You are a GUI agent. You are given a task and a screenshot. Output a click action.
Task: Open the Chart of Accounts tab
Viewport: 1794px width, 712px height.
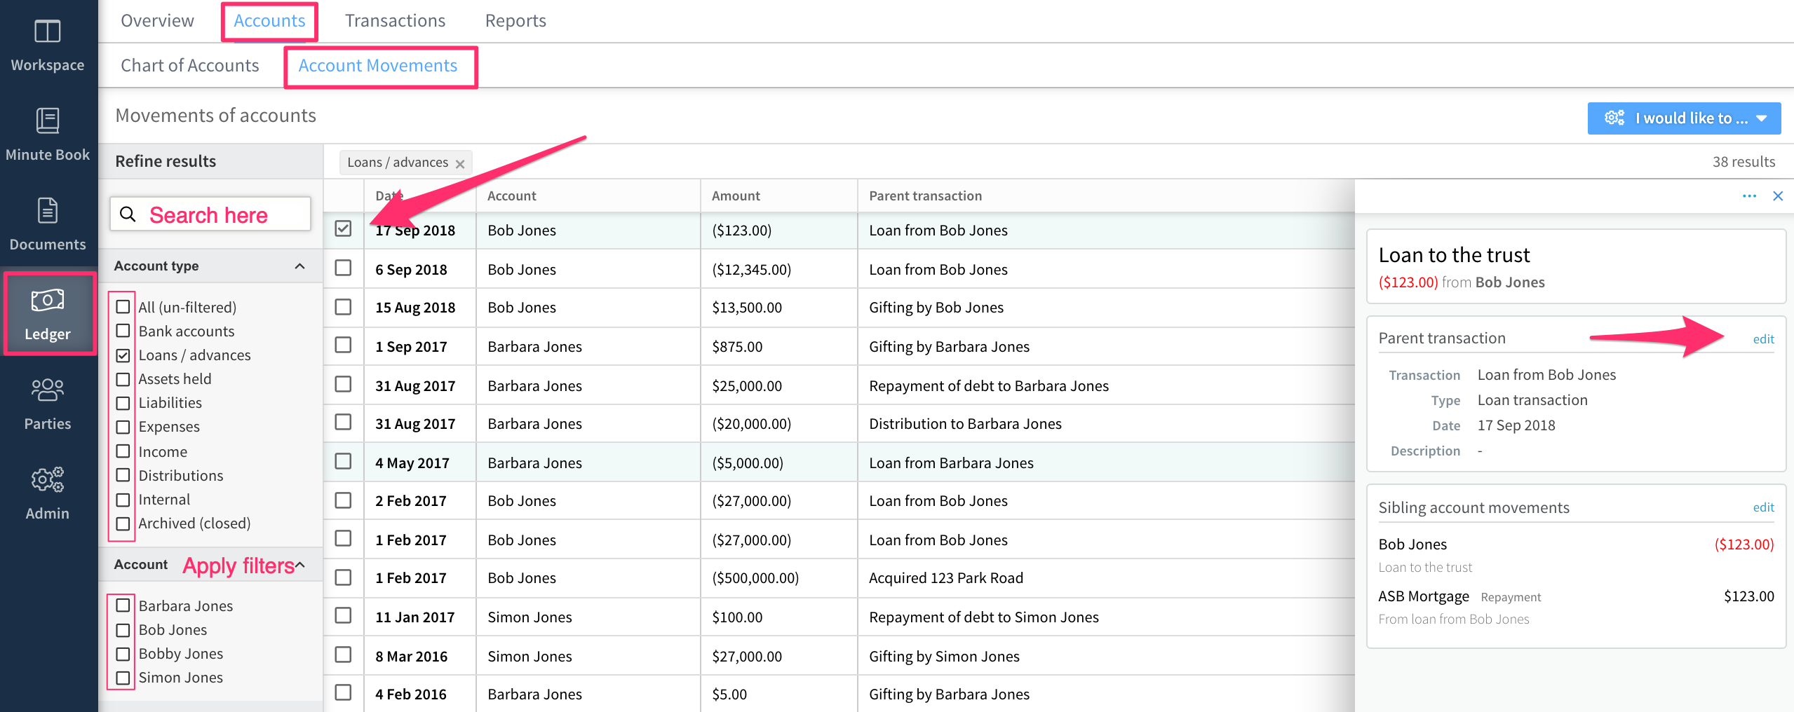[x=189, y=65]
